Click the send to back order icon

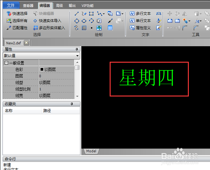[x=207, y=21]
